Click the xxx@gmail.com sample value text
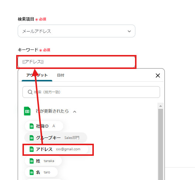The height and width of the screenshot is (180, 195). pyautogui.click(x=68, y=149)
